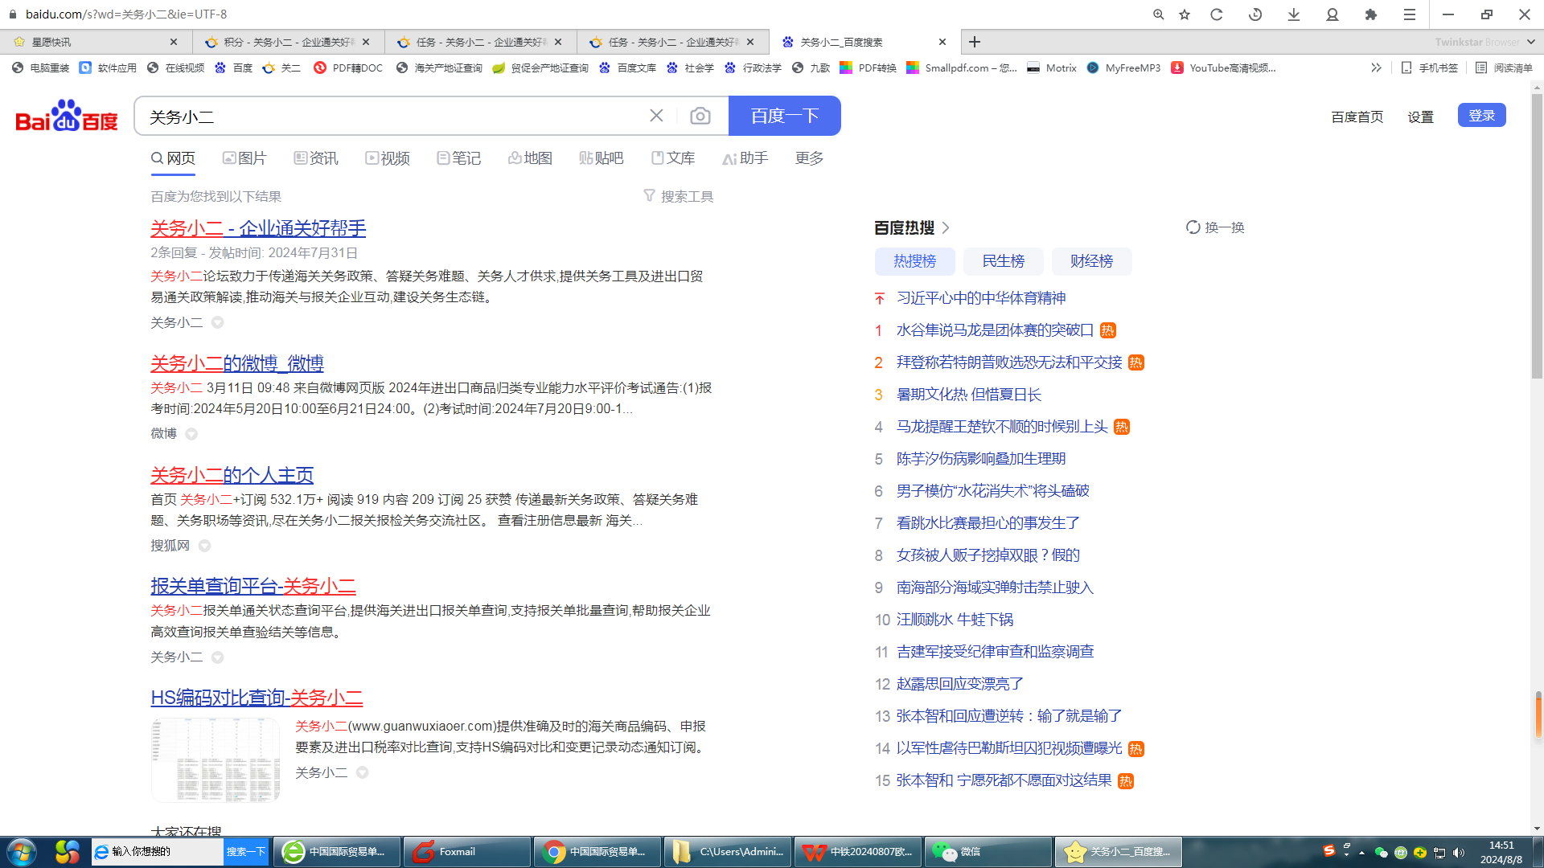Screen dimensions: 1544x868
Task: Select the 财经榜 hot list tab
Action: (1091, 261)
